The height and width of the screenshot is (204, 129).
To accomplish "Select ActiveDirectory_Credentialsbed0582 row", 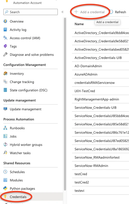I will coord(101,49).
